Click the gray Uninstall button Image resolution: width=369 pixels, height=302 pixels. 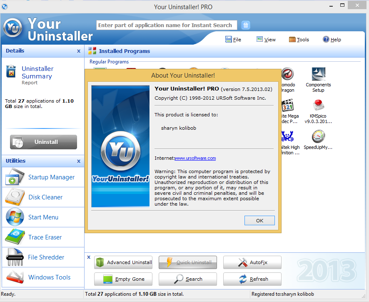click(x=44, y=142)
